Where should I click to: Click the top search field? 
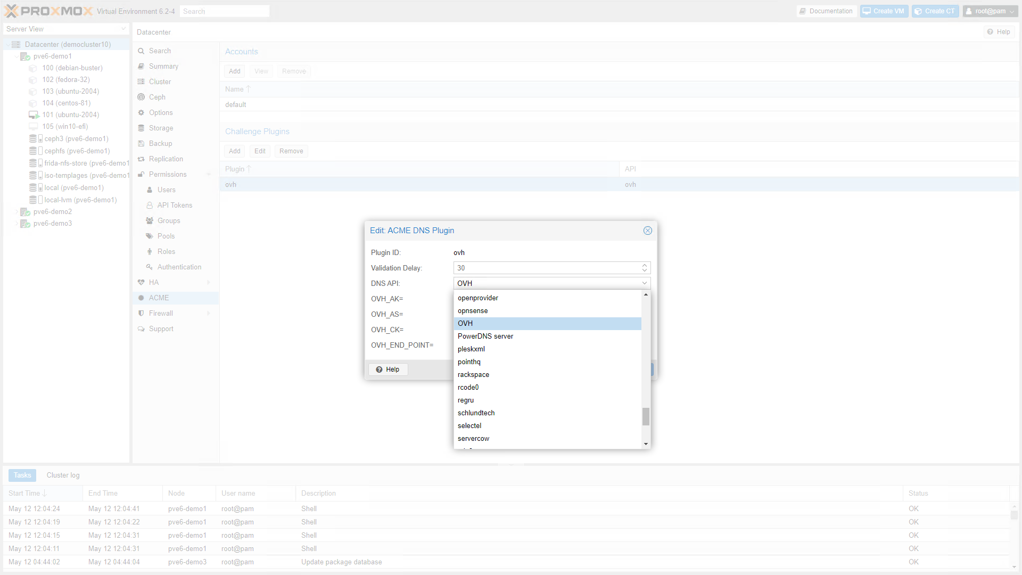(224, 11)
